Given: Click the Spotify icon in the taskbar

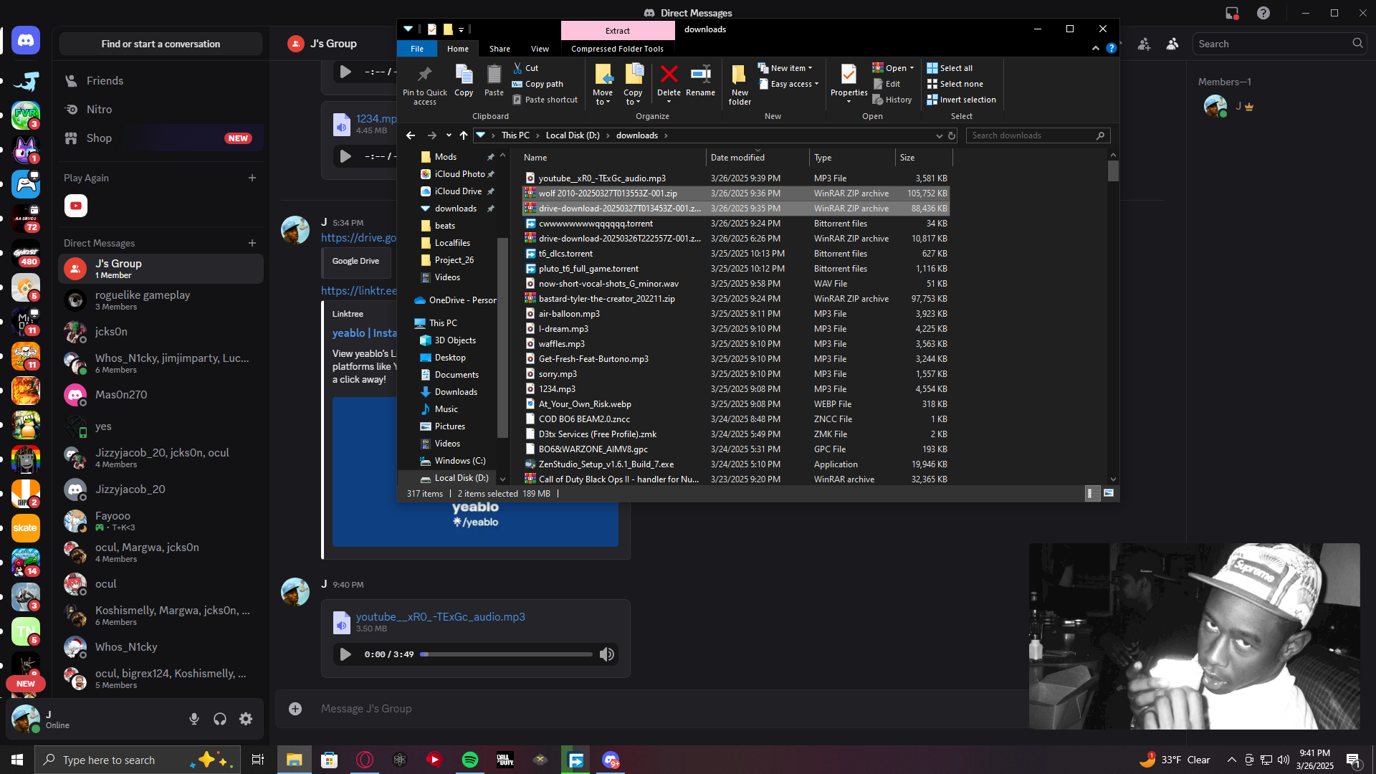Looking at the screenshot, I should pyautogui.click(x=470, y=760).
